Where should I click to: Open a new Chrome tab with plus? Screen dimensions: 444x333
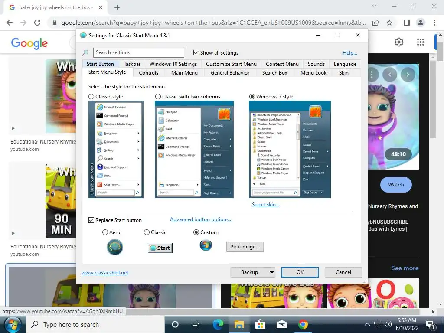pos(117,7)
